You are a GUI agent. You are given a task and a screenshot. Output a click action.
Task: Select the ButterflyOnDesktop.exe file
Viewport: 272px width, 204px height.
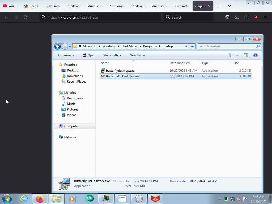(176, 76)
